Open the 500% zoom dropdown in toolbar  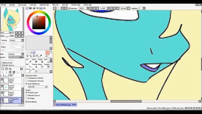point(88,8)
